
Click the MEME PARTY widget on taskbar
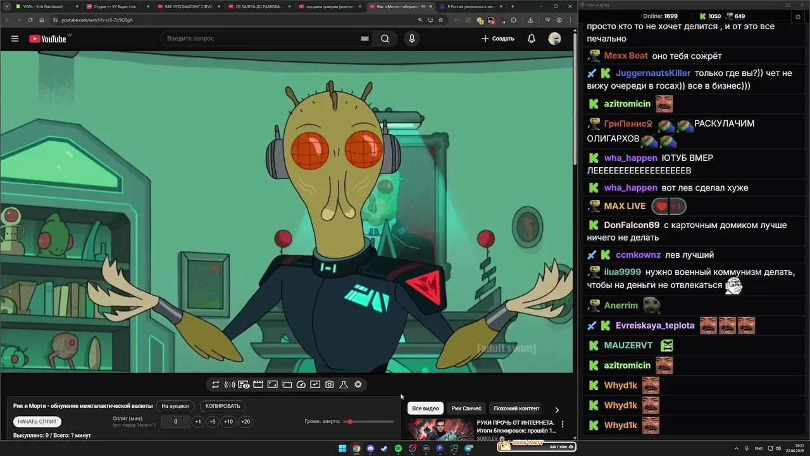click(x=536, y=446)
